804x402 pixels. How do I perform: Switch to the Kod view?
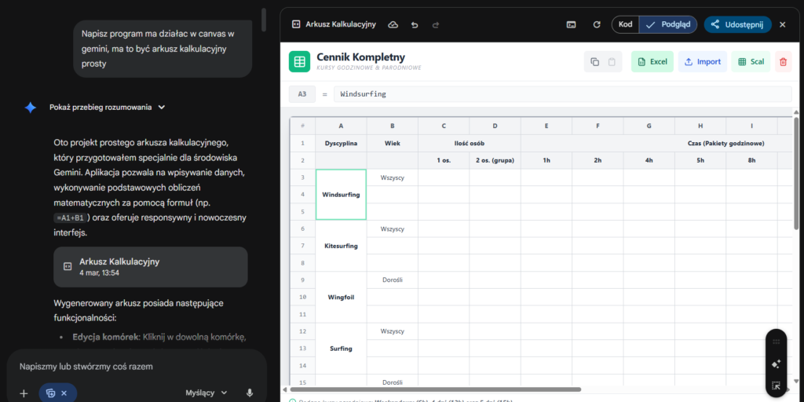[x=625, y=24]
